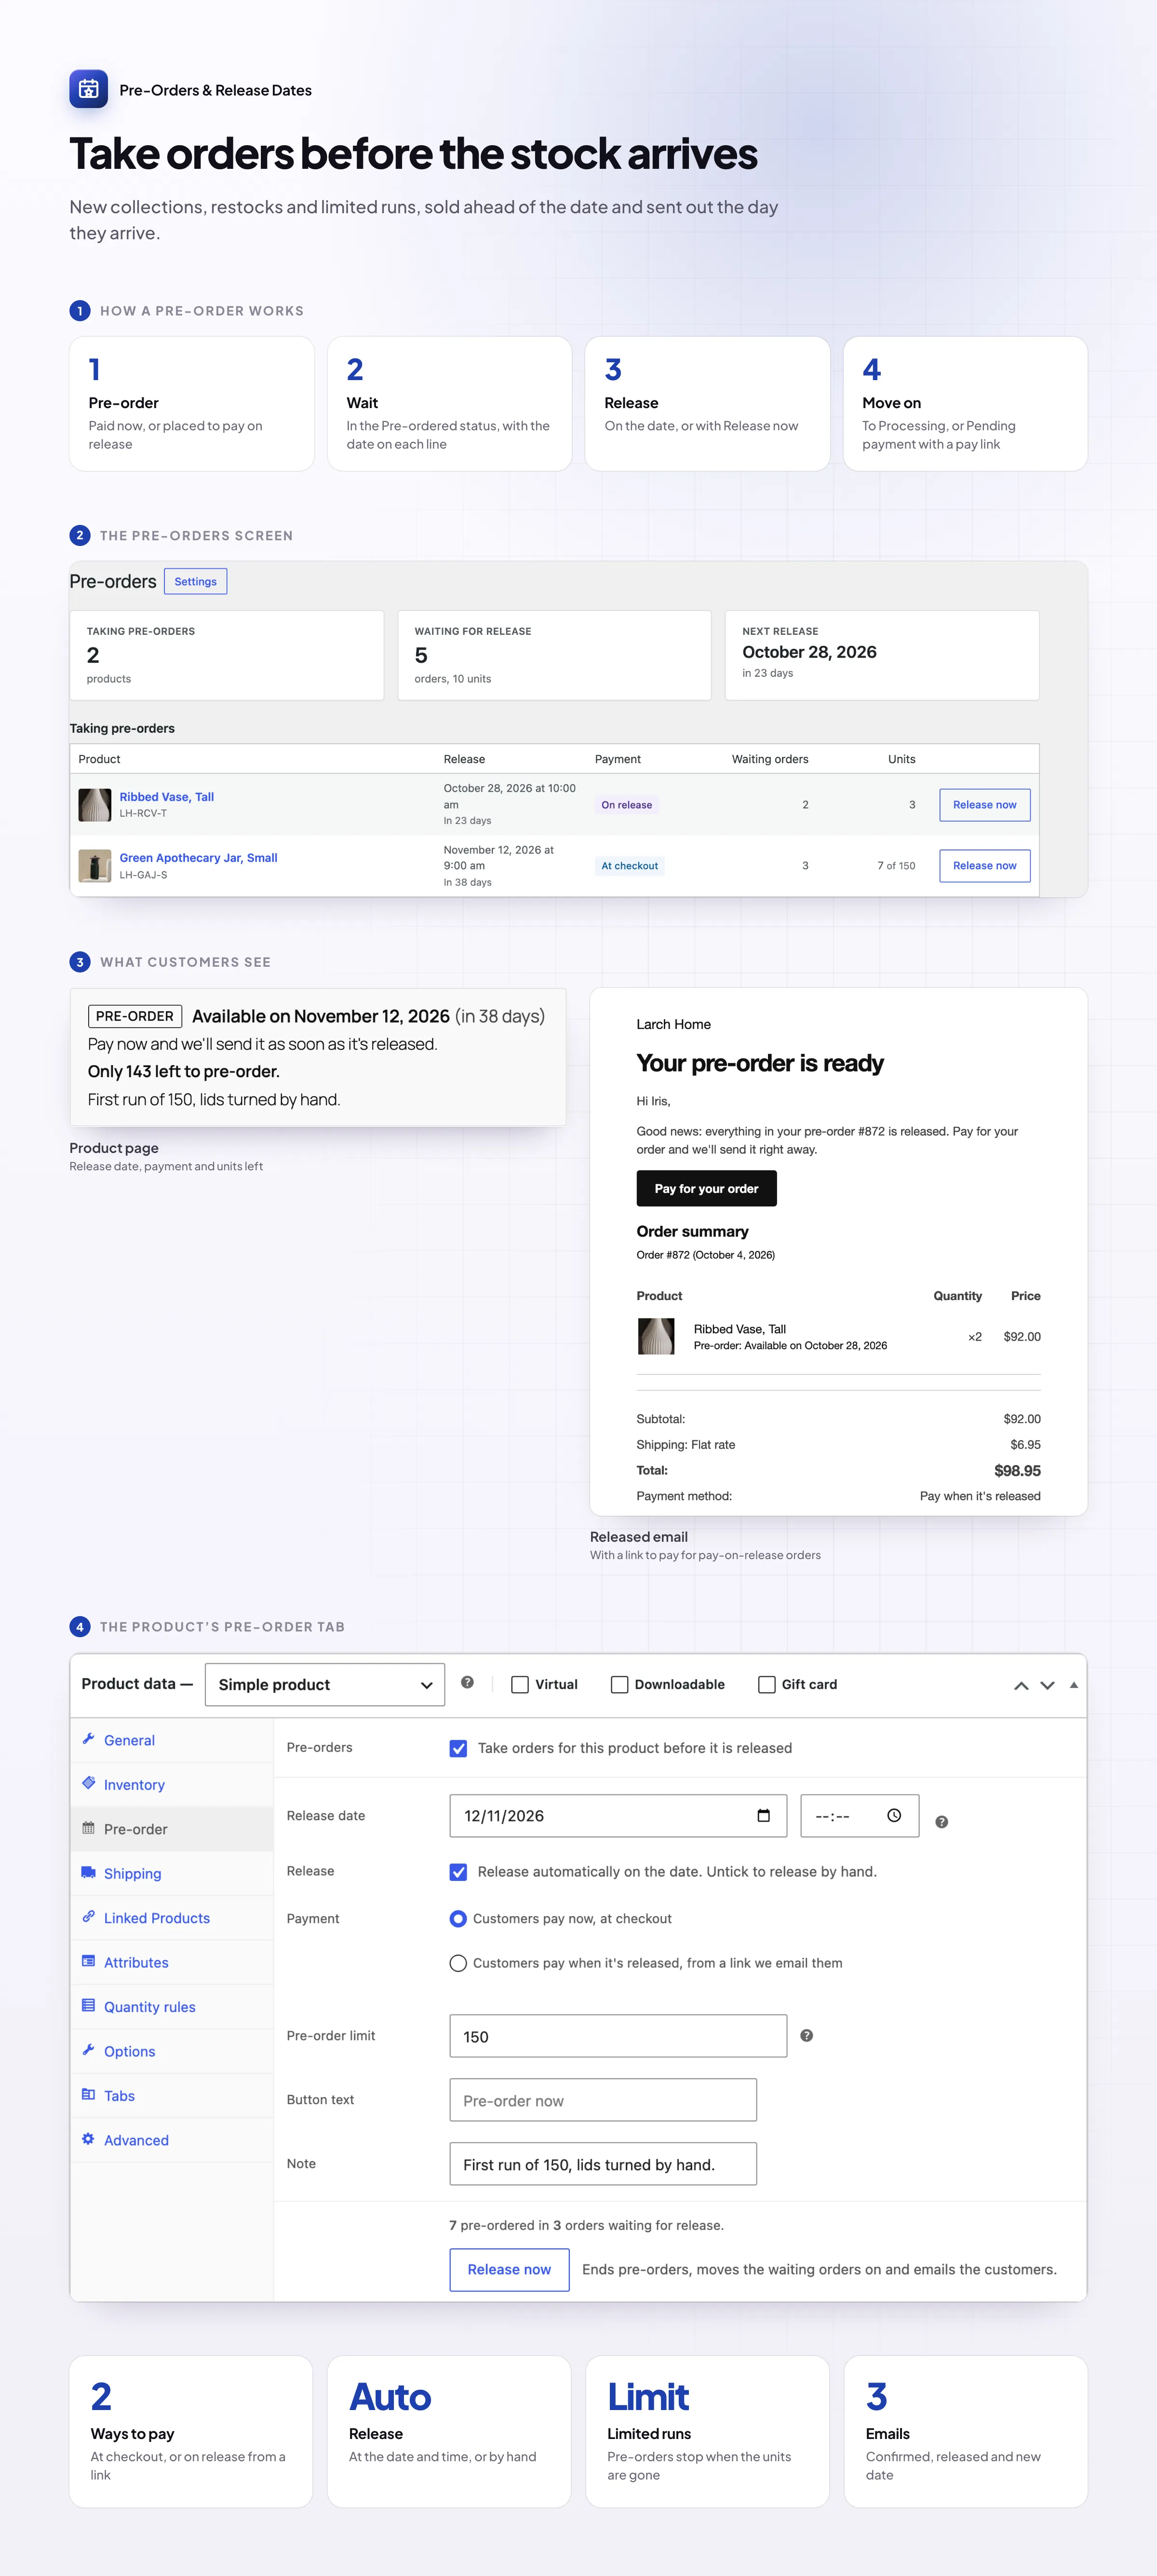Open the Inventory tab
This screenshot has height=2576, width=1157.
[172, 1784]
